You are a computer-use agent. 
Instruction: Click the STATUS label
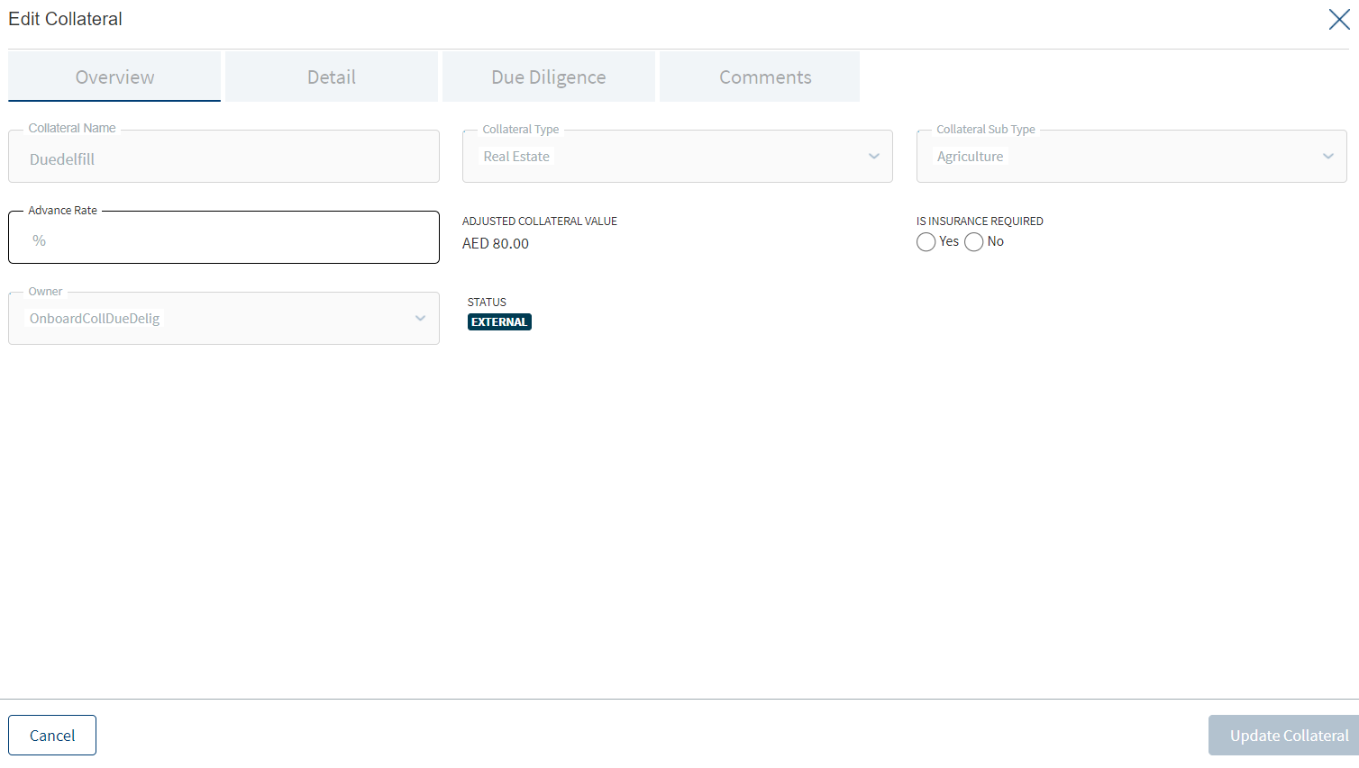487,303
